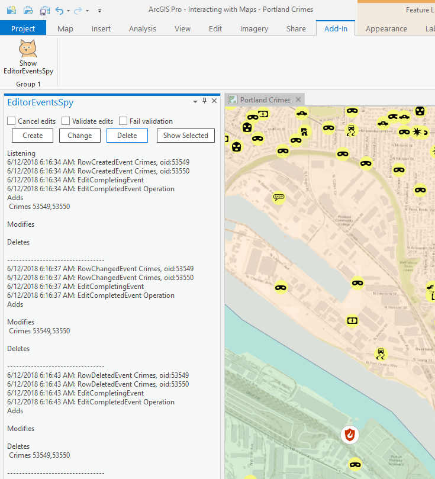Screen dimensions: 435x479
Task: Click the Show EditorEventsSpy cat icon
Action: click(x=28, y=49)
